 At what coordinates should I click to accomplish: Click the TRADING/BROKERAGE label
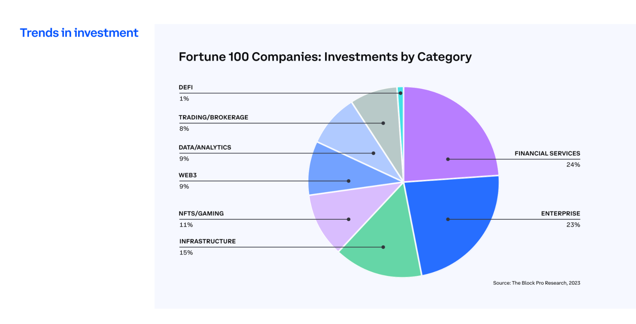[213, 118]
